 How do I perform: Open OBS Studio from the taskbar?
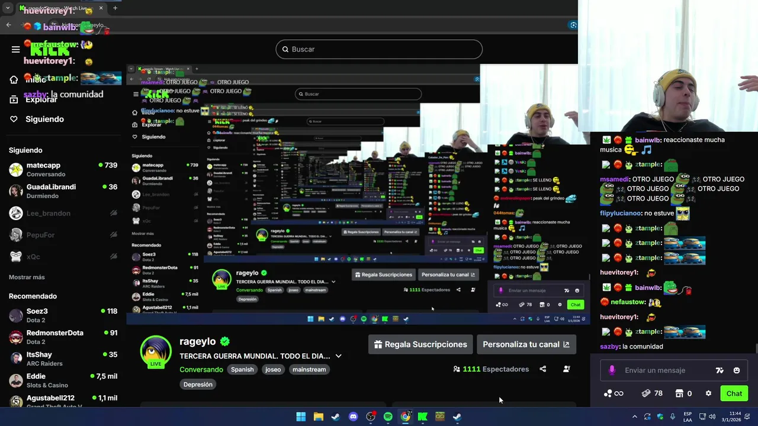[371, 417]
